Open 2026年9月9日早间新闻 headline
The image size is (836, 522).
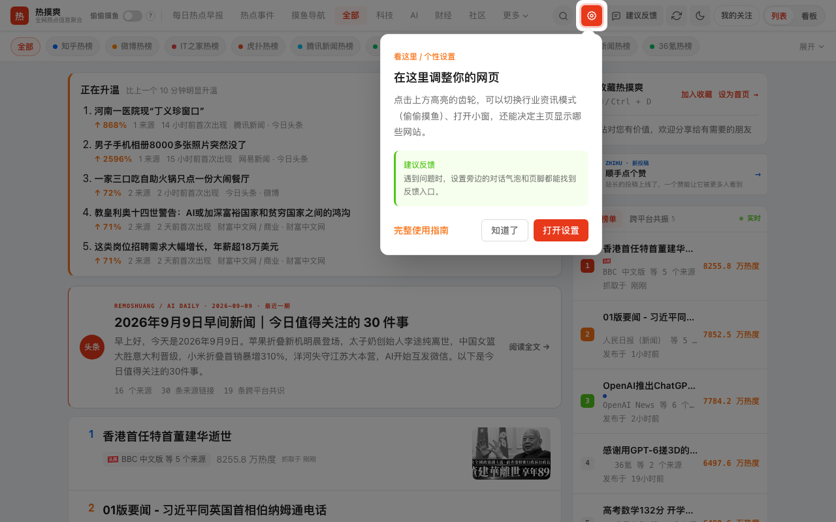click(x=261, y=322)
